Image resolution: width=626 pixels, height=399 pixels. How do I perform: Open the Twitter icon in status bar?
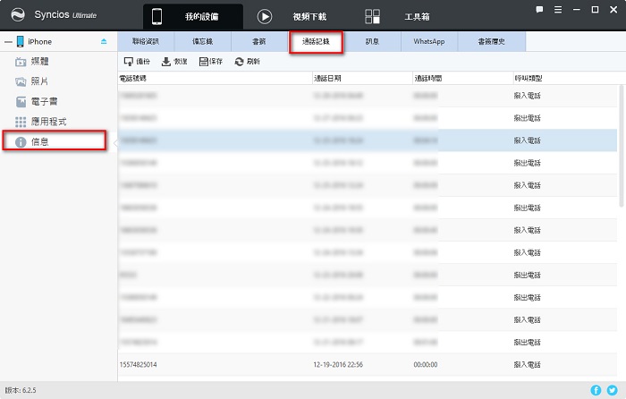pos(612,390)
